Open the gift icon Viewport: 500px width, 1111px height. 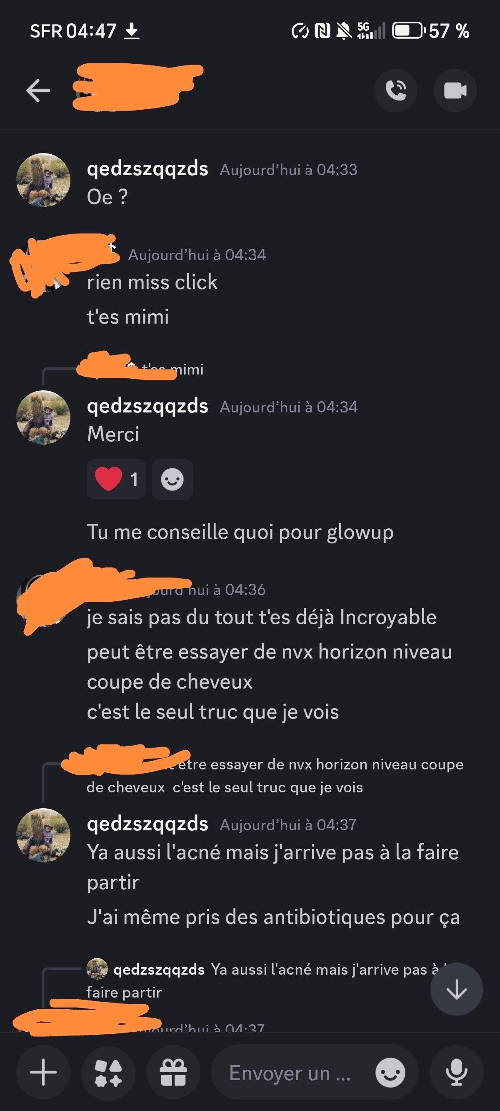pos(173,1072)
